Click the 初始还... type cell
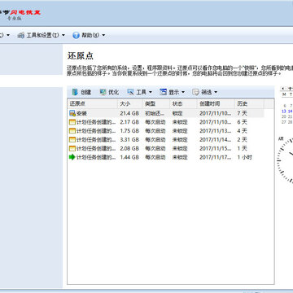Viewport: 293px width, 293px height. [155, 113]
